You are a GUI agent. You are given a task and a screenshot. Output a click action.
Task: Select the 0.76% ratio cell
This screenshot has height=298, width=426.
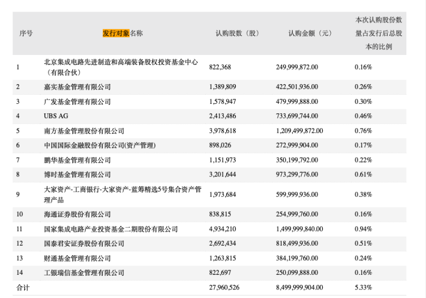pos(363,131)
